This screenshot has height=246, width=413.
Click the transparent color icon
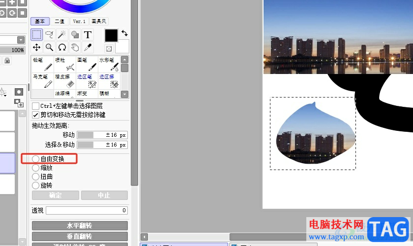pos(109,49)
